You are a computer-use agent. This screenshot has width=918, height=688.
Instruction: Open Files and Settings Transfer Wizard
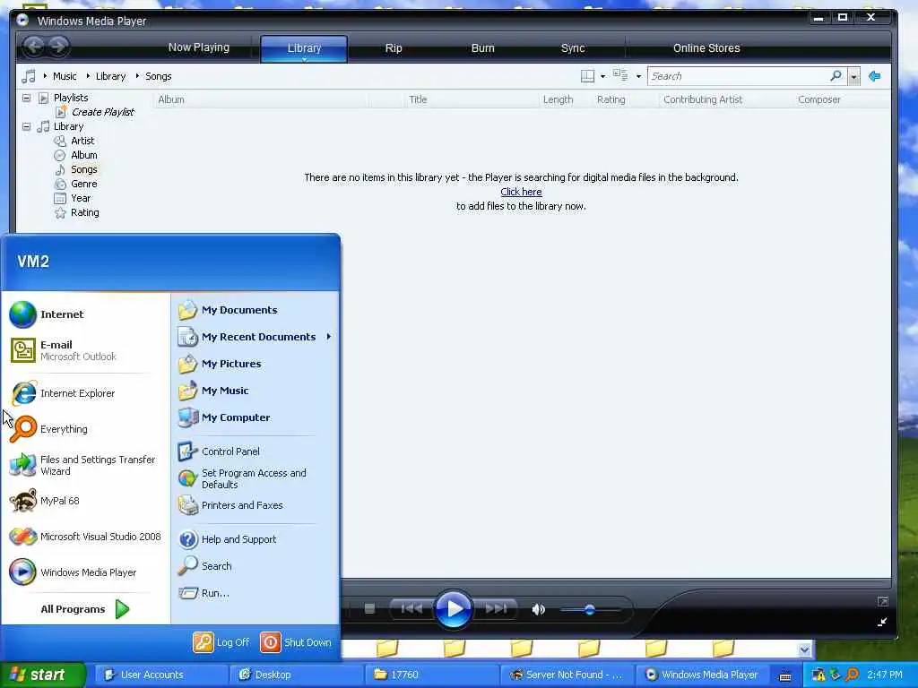point(86,465)
